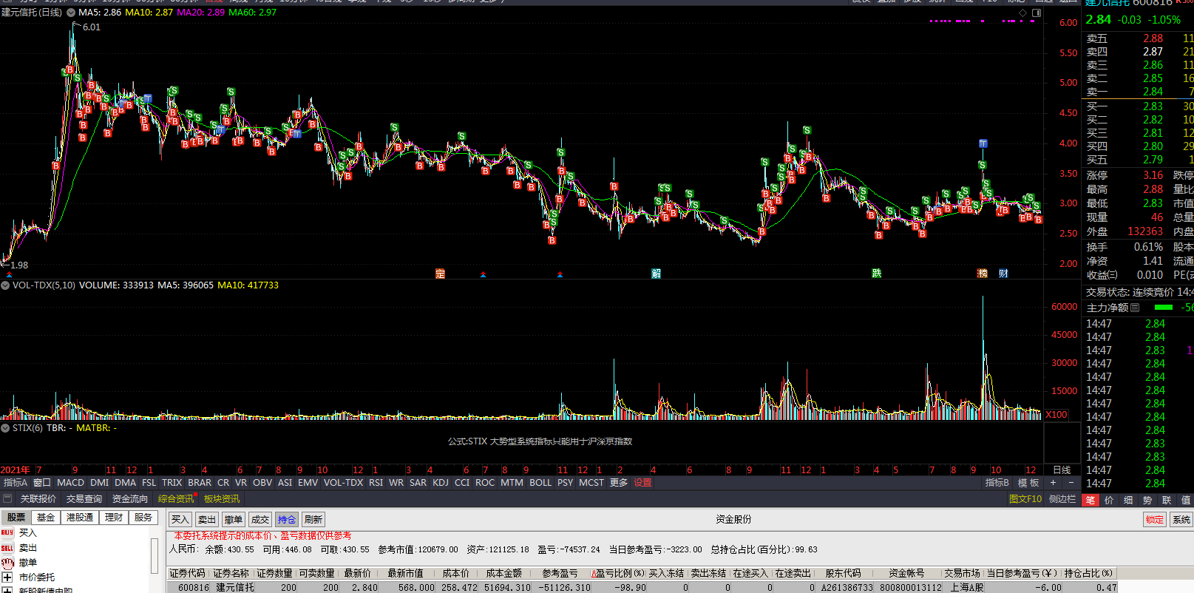
Task: Click the SELL icon beside 卖出
Action: [7, 548]
